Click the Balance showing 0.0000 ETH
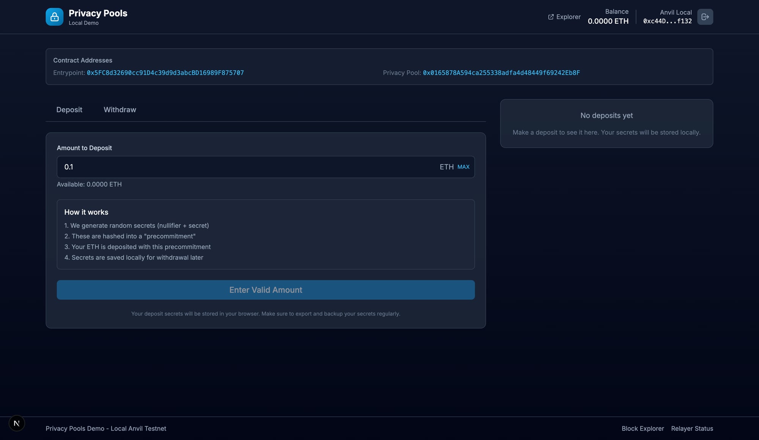The width and height of the screenshot is (759, 440). click(x=608, y=21)
